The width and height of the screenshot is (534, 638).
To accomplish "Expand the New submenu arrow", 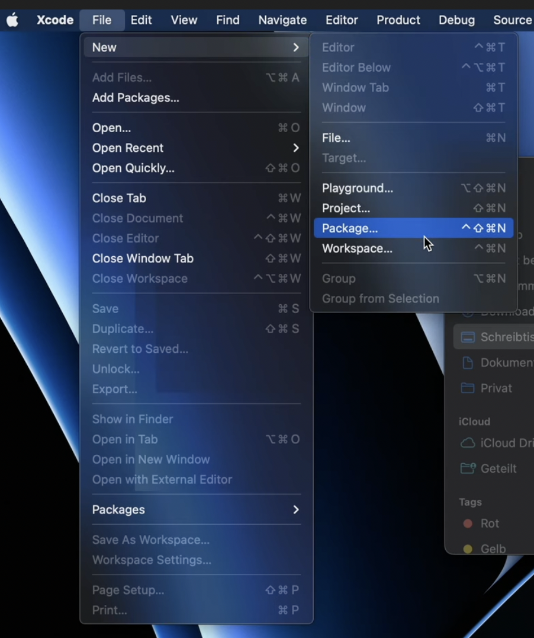I will pos(296,47).
